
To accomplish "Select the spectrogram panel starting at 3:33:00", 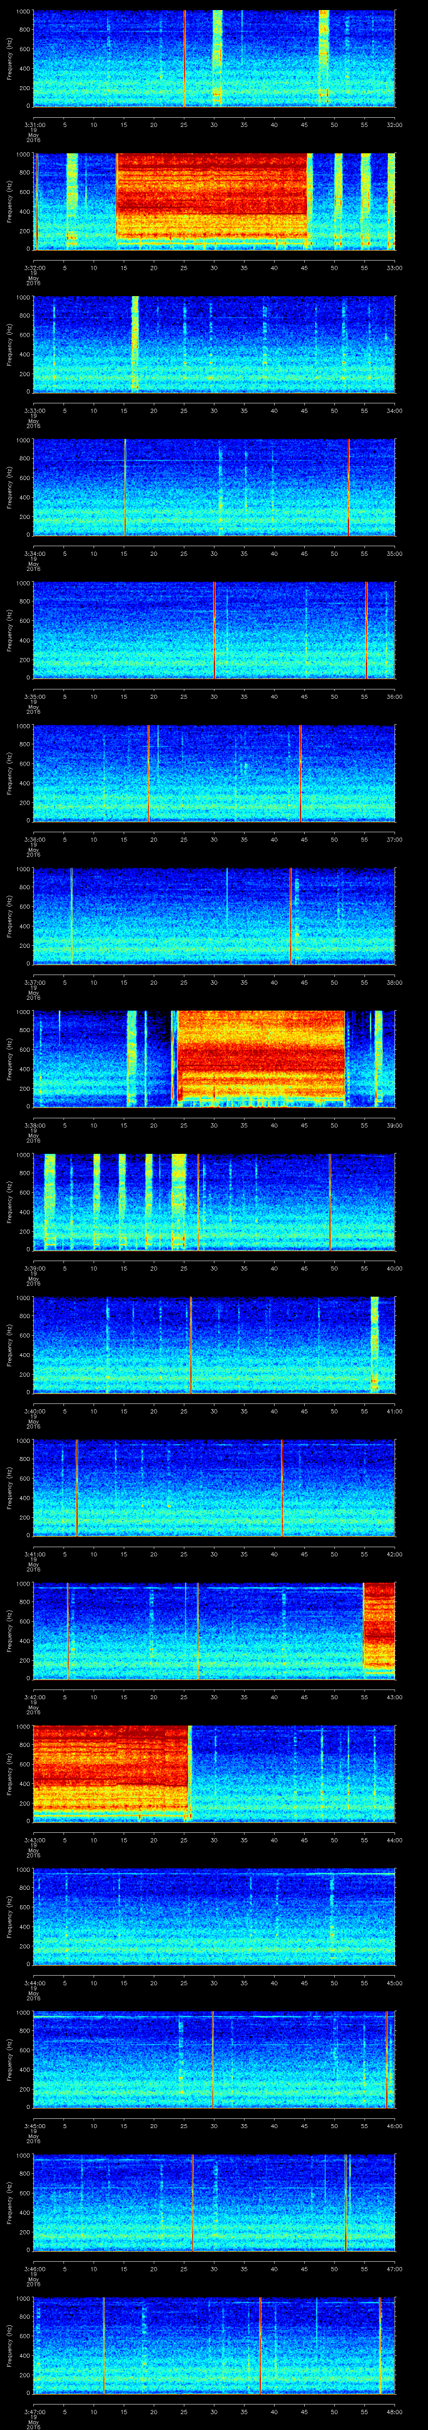I will point(214,344).
